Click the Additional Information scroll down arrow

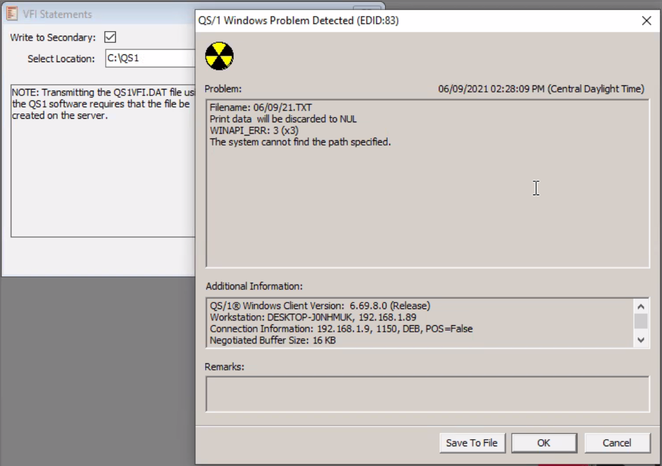pos(641,340)
